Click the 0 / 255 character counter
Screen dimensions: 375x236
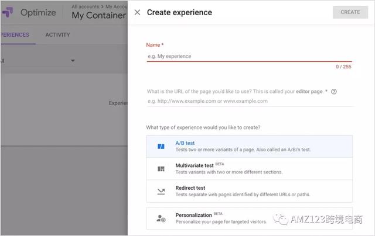point(343,67)
